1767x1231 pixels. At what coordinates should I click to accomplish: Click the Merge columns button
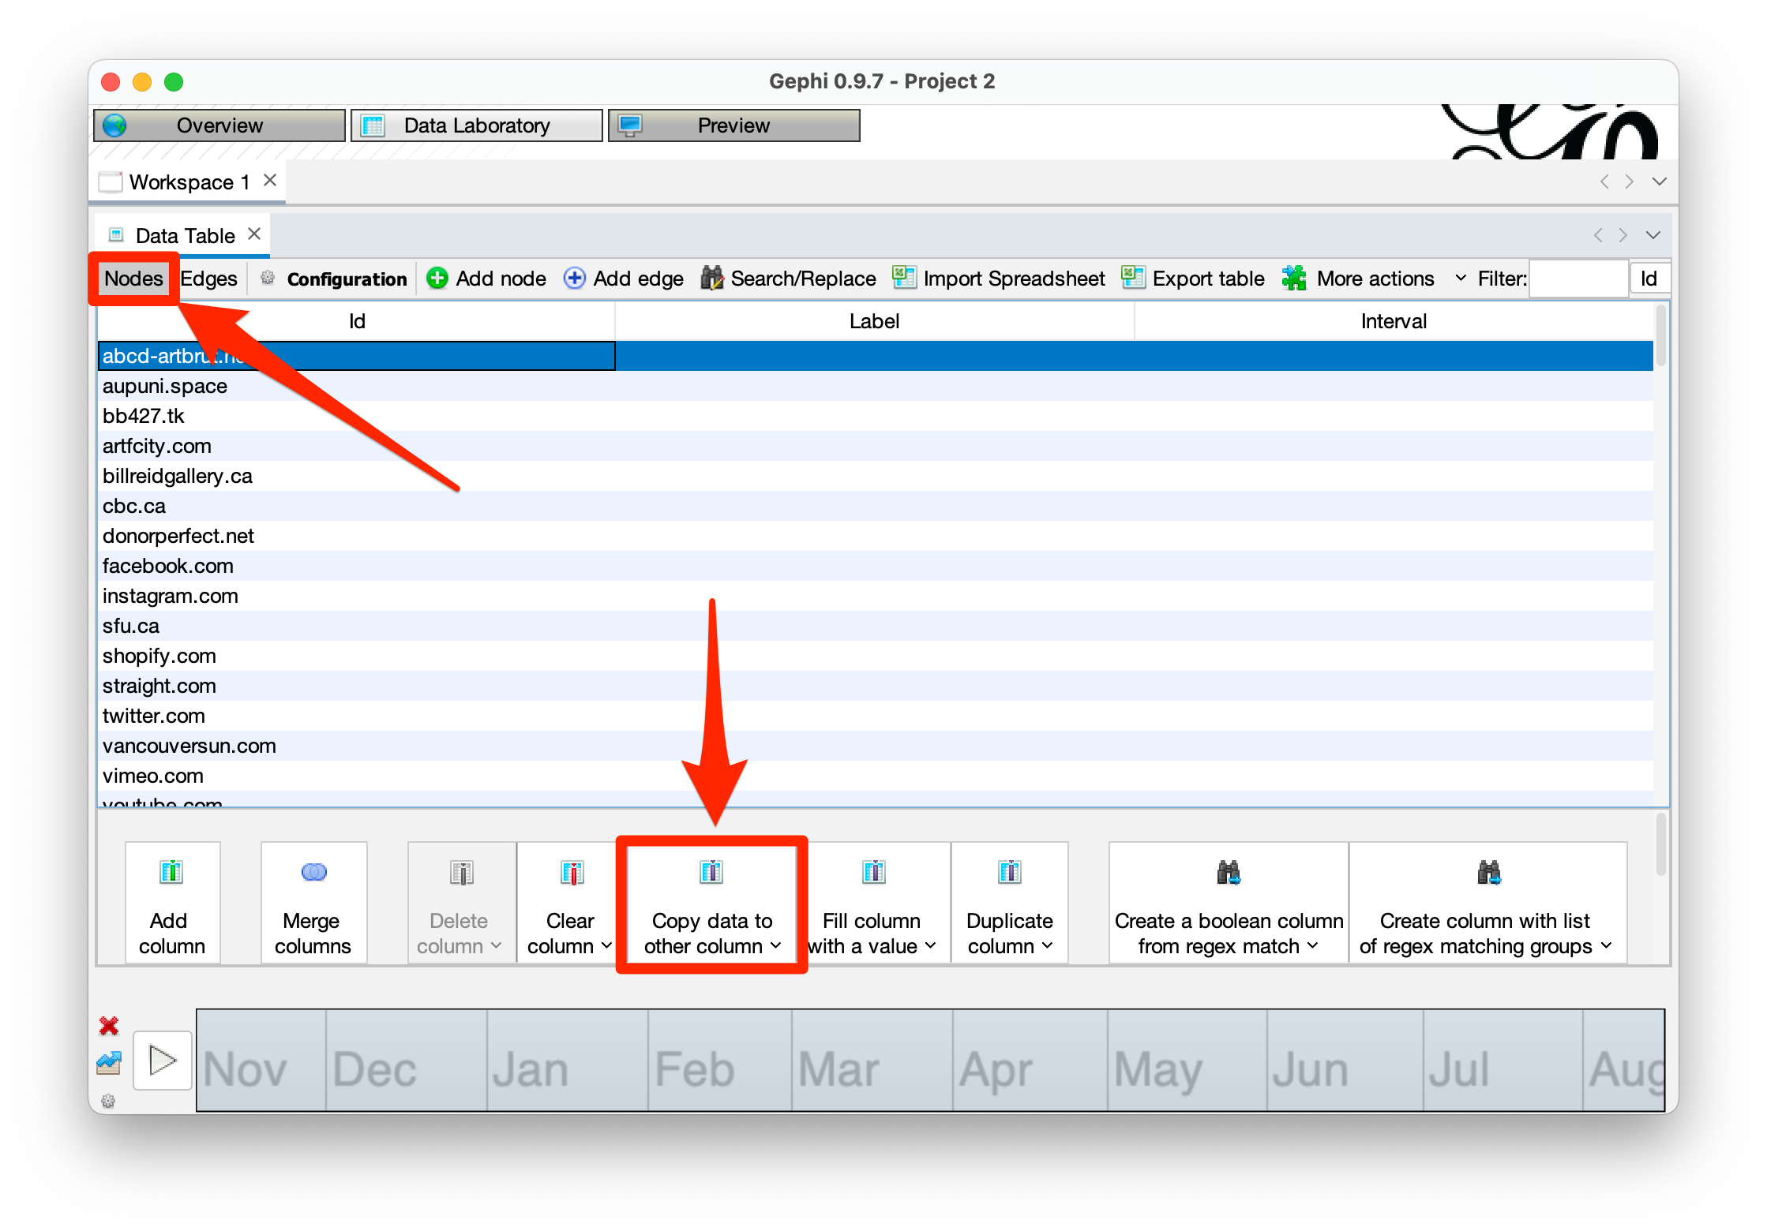pos(313,904)
